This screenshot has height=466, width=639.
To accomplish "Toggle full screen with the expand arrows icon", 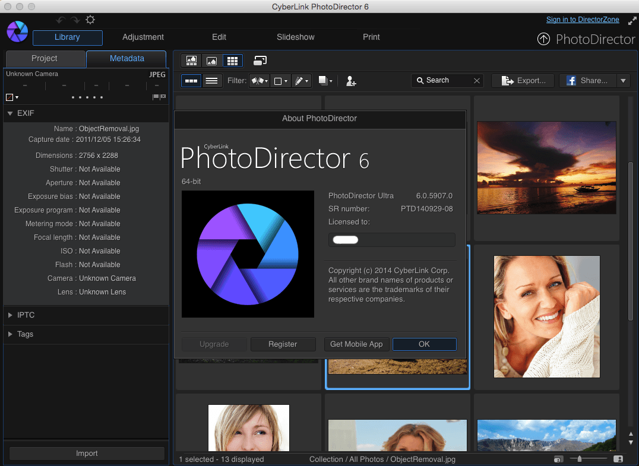I will 632,20.
